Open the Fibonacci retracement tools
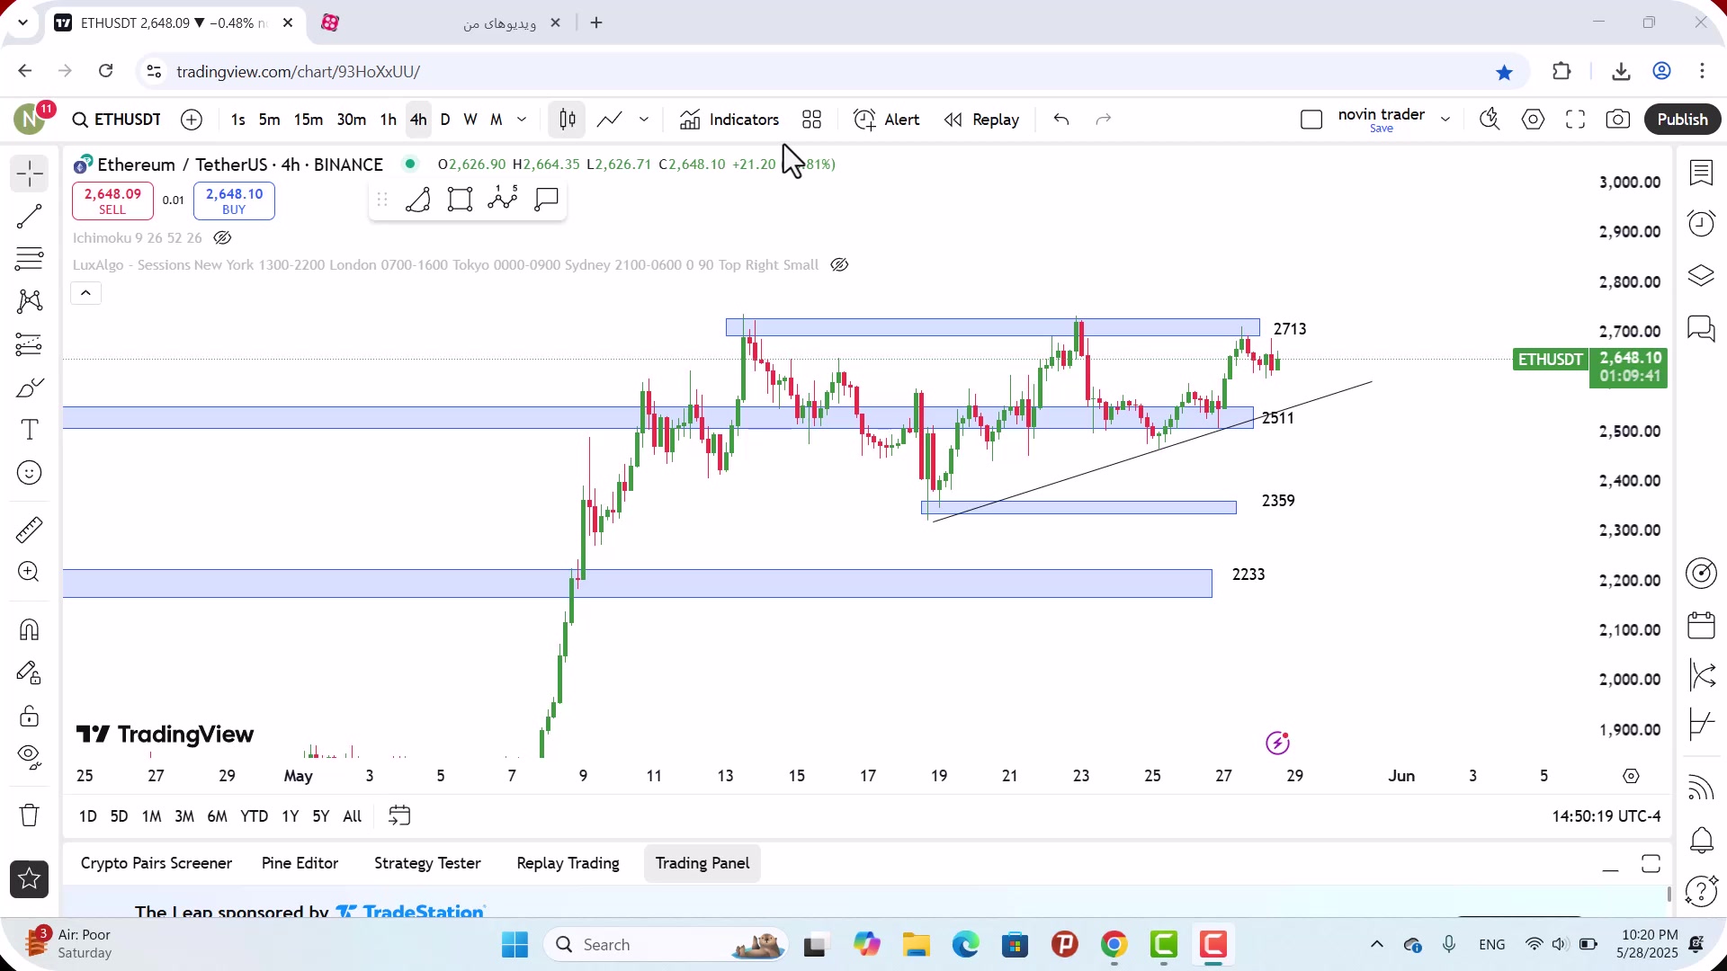Screen dimensions: 1727x971 30,259
